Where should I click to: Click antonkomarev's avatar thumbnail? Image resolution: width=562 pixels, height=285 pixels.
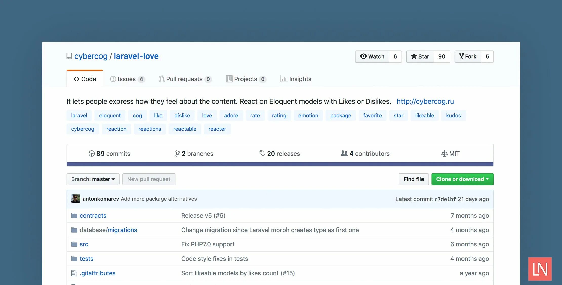tap(75, 199)
